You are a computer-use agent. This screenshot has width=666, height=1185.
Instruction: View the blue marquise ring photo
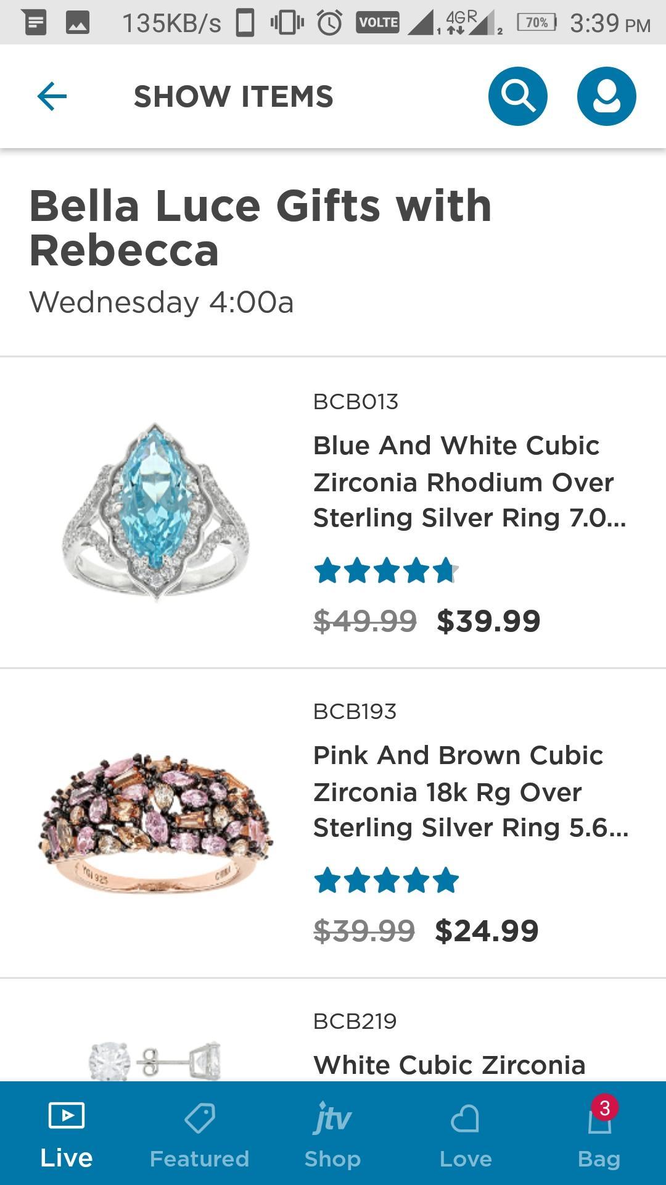pyautogui.click(x=155, y=511)
